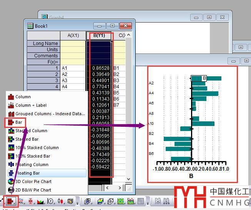Click the Comments row label

(x=43, y=55)
